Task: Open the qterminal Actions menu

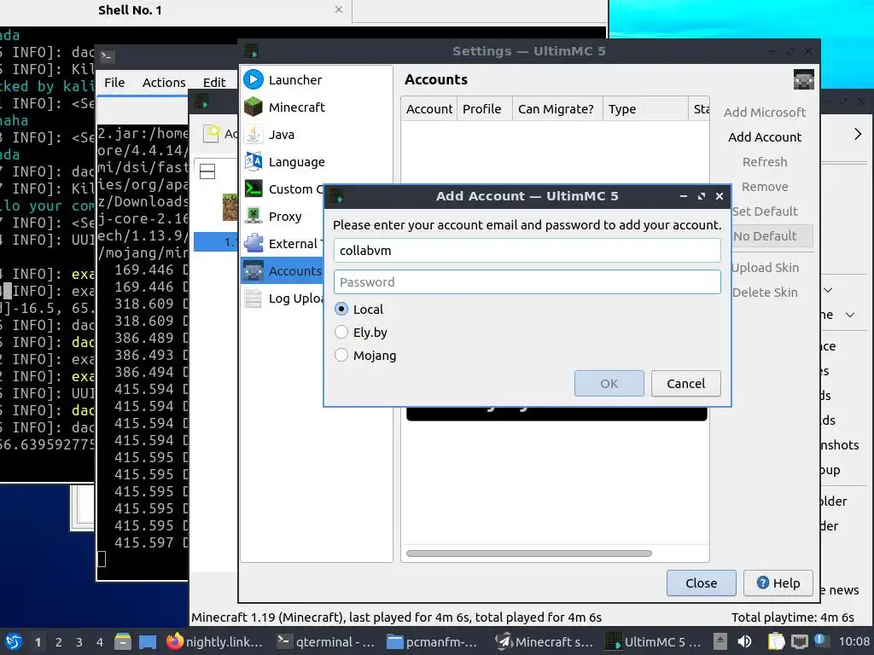Action: 164,83
